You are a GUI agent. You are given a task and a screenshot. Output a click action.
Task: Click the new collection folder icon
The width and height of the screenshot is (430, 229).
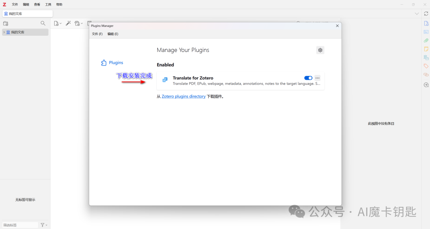pyautogui.click(x=6, y=23)
